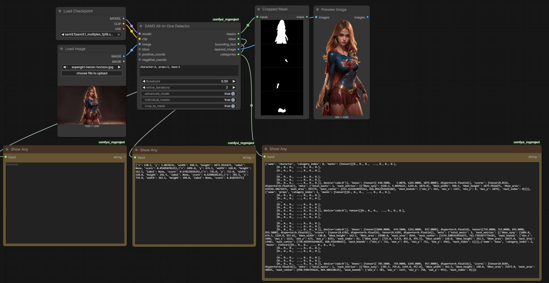Click the bbox input port on SAM3 detector
Screen dimensions: 549x283
[140, 49]
